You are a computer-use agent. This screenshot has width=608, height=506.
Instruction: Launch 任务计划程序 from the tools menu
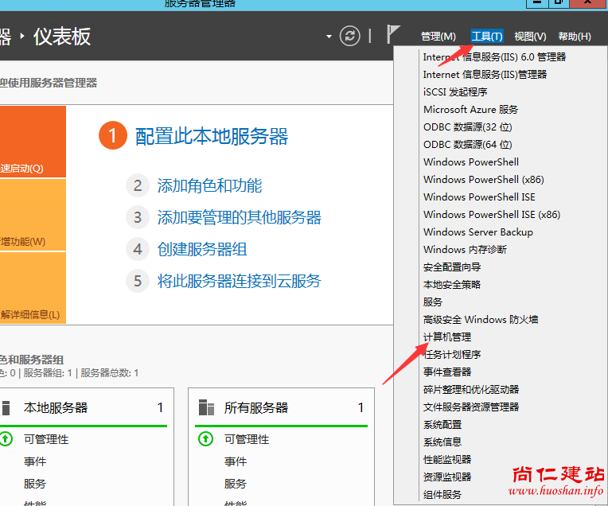[452, 355]
